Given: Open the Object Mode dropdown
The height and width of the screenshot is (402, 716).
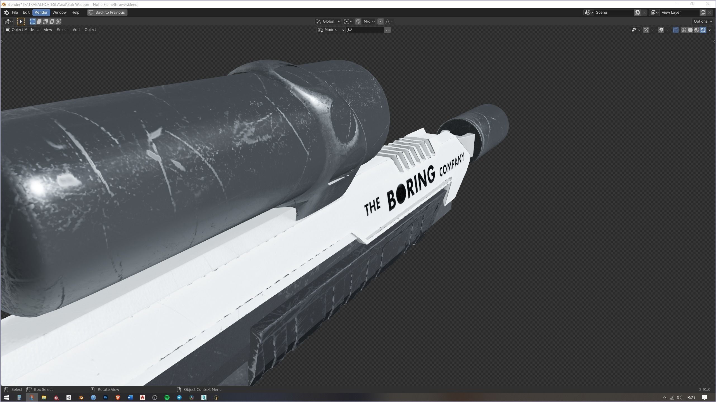Looking at the screenshot, I should point(22,30).
